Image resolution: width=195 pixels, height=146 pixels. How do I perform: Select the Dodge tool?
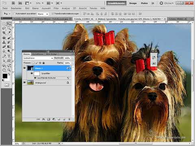click(9, 51)
